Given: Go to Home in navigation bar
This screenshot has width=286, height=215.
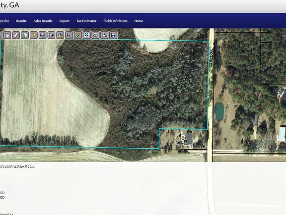Looking at the screenshot, I should pyautogui.click(x=139, y=21).
